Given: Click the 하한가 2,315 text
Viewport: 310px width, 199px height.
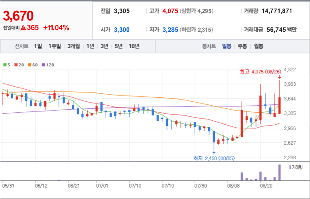Looking at the screenshot, I should (x=196, y=30).
